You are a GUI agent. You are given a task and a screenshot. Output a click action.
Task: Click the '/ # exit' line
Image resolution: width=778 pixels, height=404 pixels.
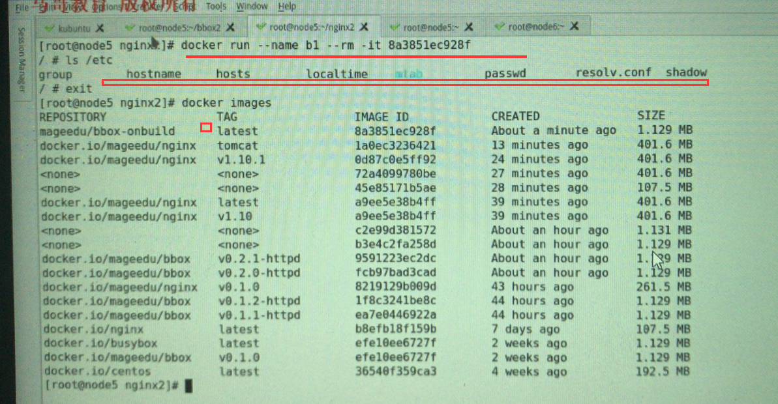point(65,89)
